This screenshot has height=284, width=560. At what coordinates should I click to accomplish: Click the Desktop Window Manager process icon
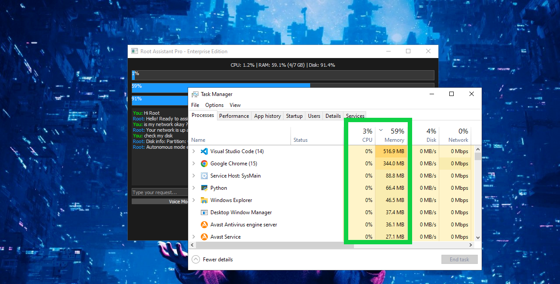(204, 212)
